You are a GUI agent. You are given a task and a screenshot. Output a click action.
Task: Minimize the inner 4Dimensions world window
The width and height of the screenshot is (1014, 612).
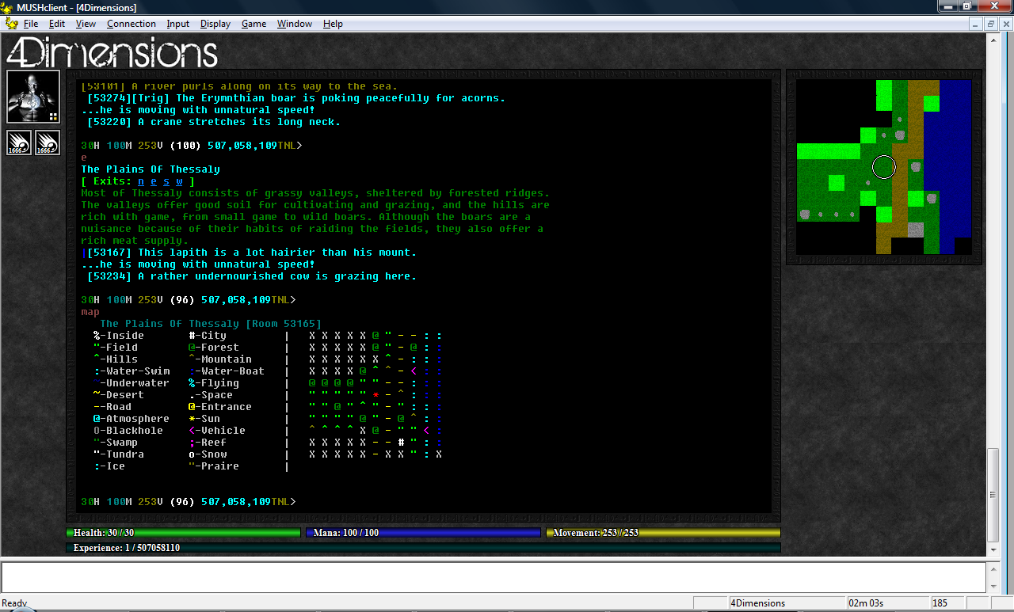pos(978,24)
